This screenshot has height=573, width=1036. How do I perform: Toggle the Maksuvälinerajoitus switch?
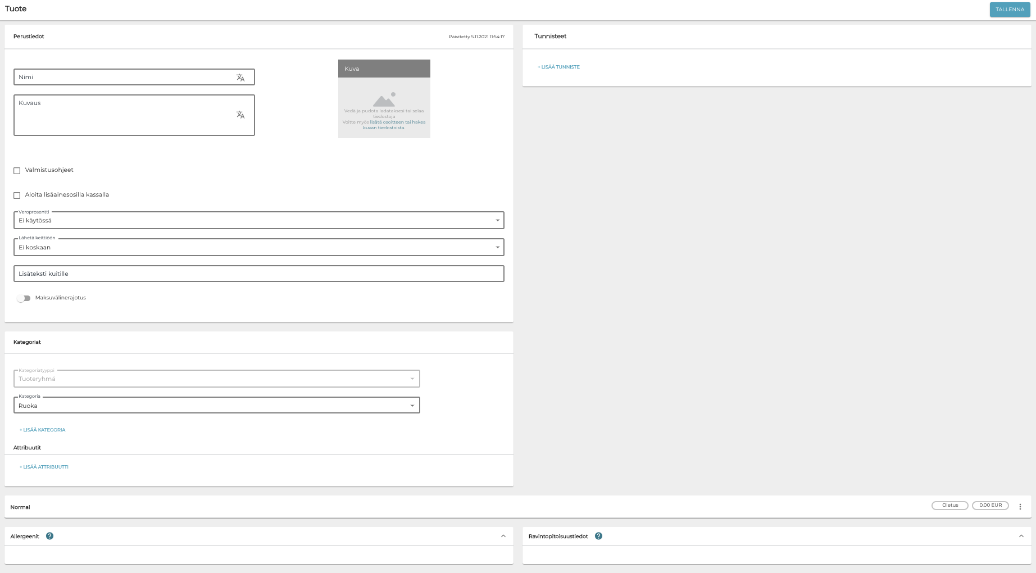(24, 298)
